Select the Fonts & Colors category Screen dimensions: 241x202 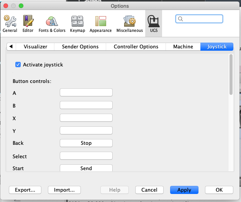52,24
